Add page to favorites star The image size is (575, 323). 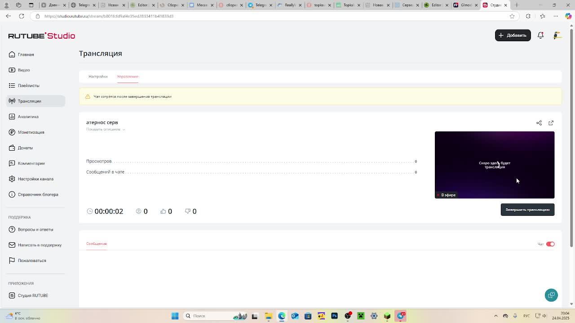[x=512, y=16]
